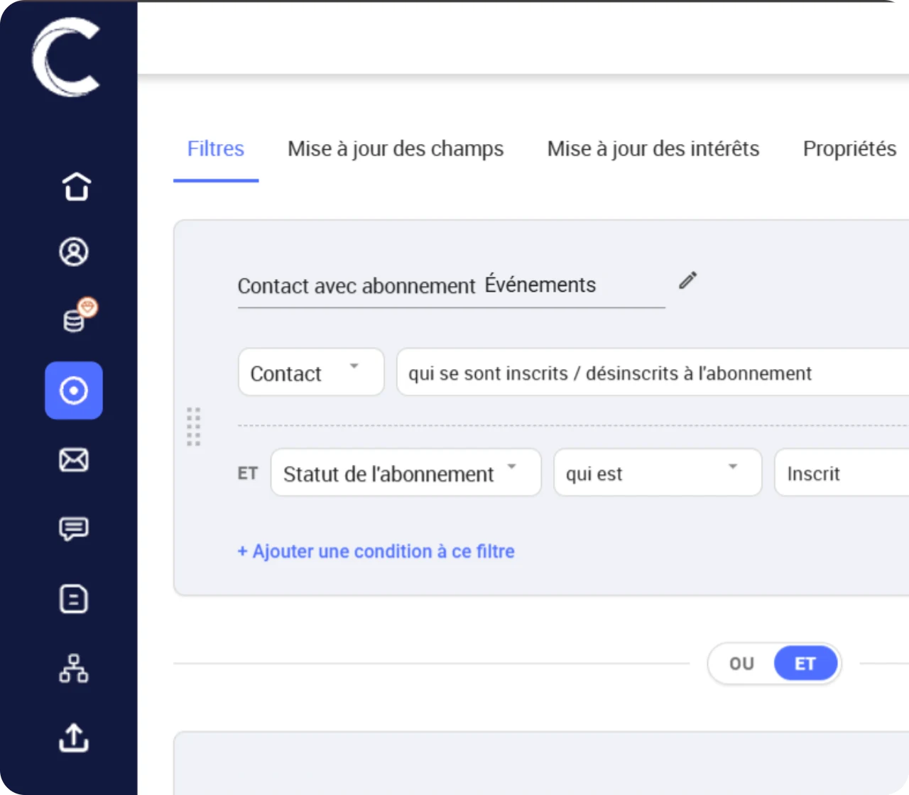
Task: Select the ET toggle option
Action: pyautogui.click(x=805, y=664)
